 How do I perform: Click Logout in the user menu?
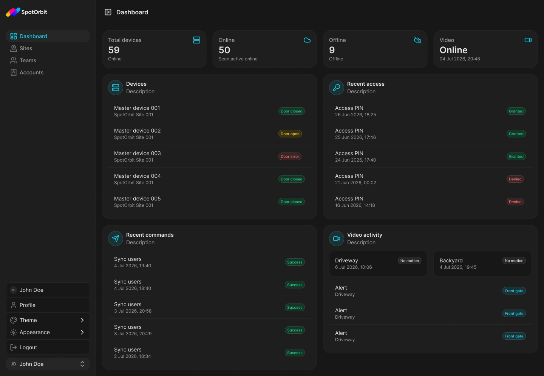point(48,347)
